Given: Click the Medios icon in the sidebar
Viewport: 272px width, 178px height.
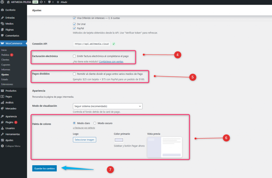Looking at the screenshot, I should (x=3, y=24).
